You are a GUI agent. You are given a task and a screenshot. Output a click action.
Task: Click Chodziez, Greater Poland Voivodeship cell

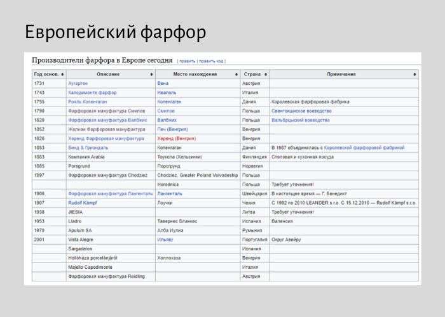tap(198, 175)
